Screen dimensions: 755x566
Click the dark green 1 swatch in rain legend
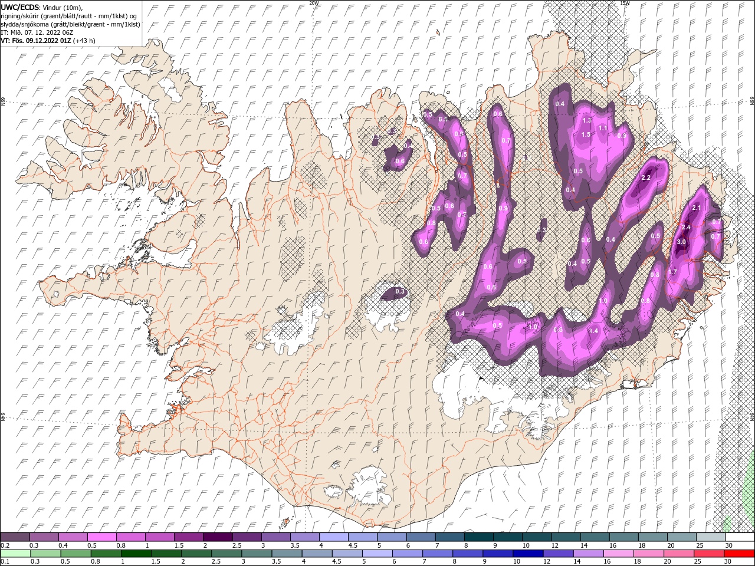coord(136,554)
